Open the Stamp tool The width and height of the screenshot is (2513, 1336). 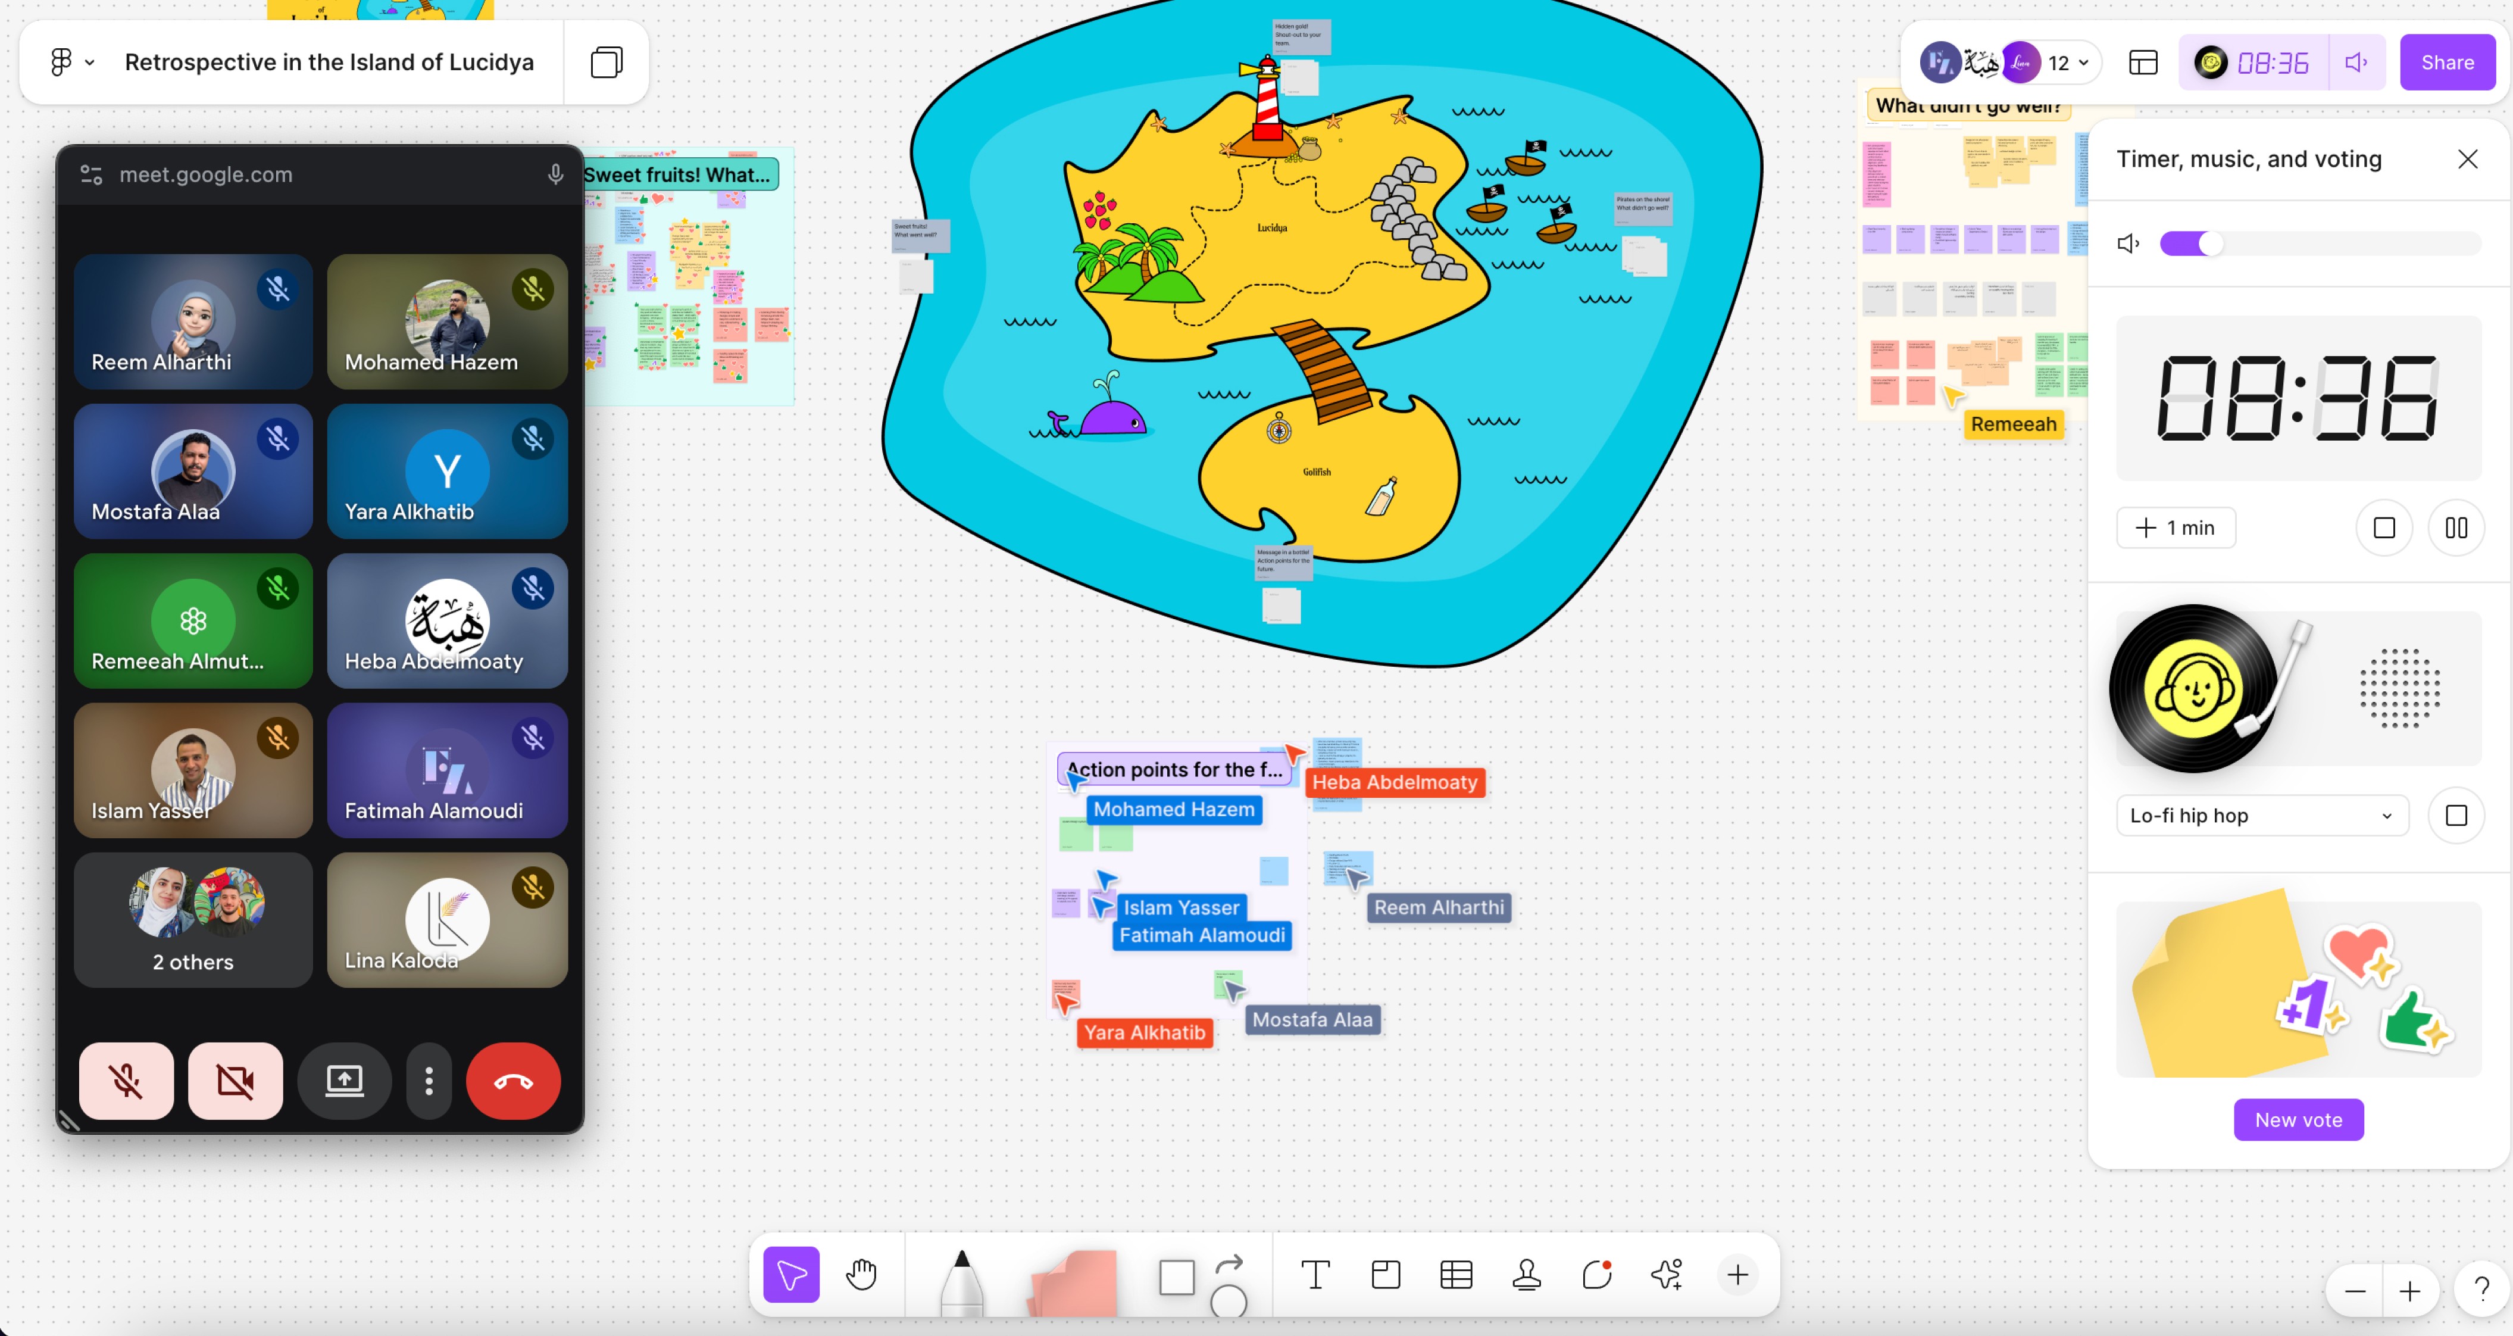tap(1526, 1273)
